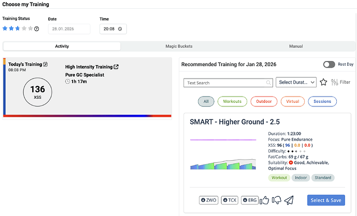Give the workout a thumbs down
The width and height of the screenshot is (357, 216).
click(x=277, y=200)
